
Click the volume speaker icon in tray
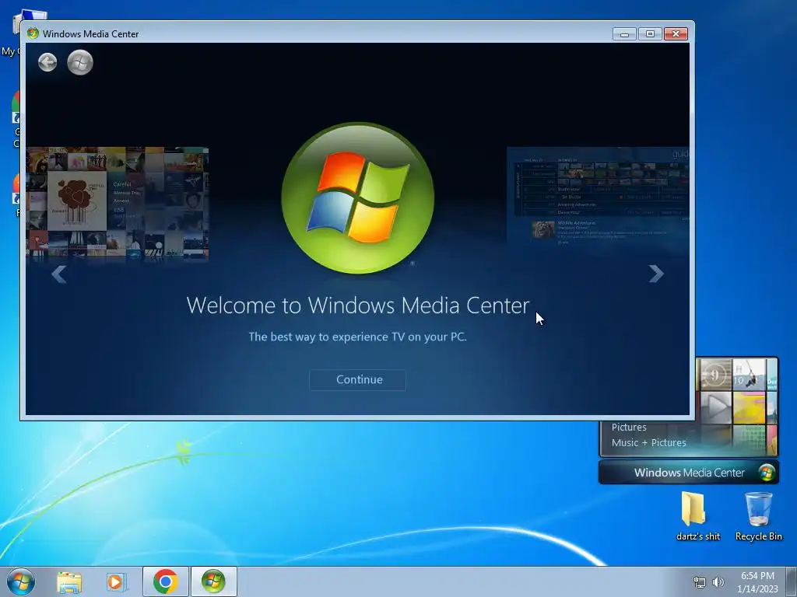pyautogui.click(x=718, y=582)
